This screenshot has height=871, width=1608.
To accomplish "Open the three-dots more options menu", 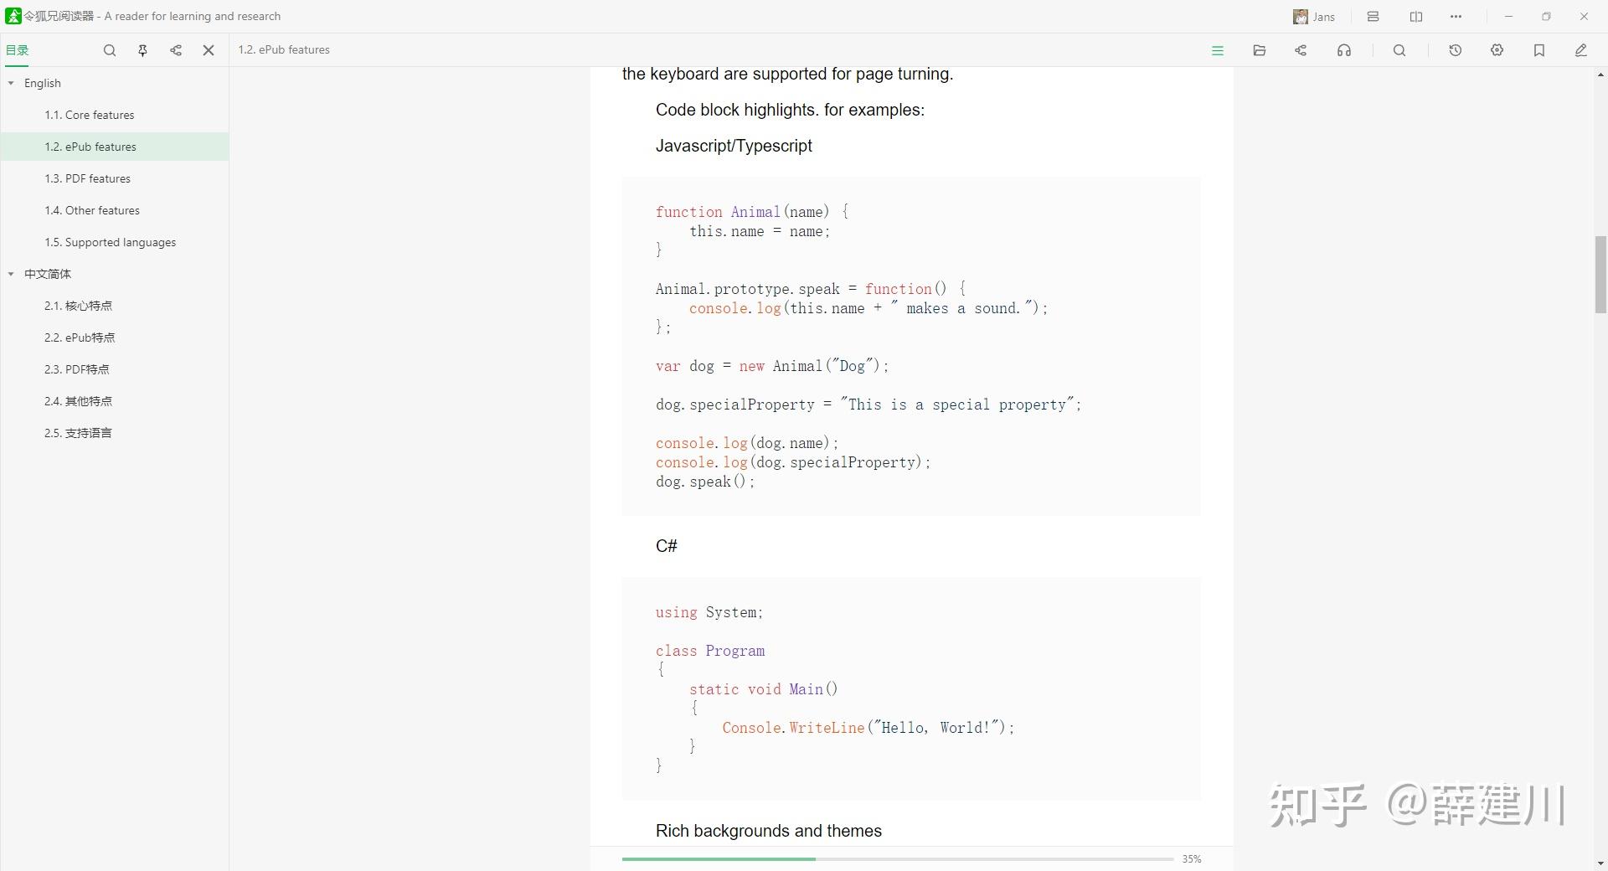I will (1456, 17).
